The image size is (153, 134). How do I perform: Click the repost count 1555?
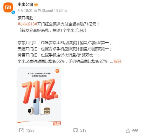coord(30,130)
